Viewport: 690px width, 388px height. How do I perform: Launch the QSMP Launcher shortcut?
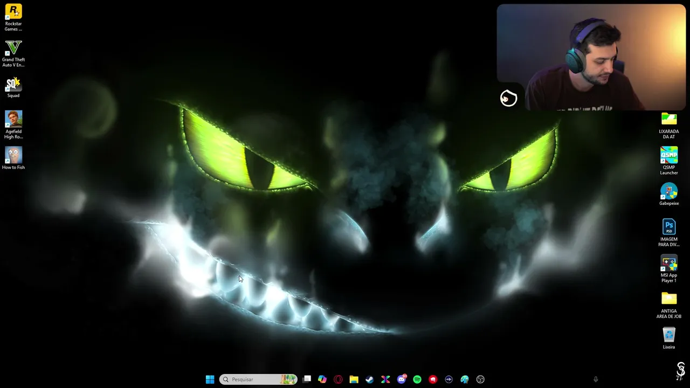pyautogui.click(x=669, y=161)
